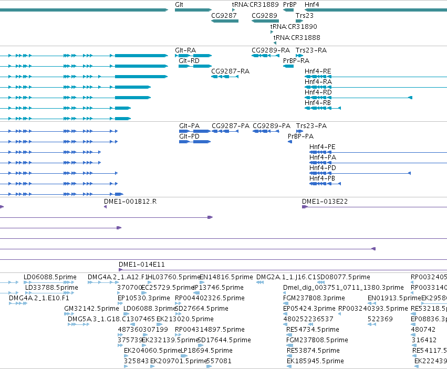Open the Hnf4-PB protein feature

pyautogui.click(x=325, y=184)
